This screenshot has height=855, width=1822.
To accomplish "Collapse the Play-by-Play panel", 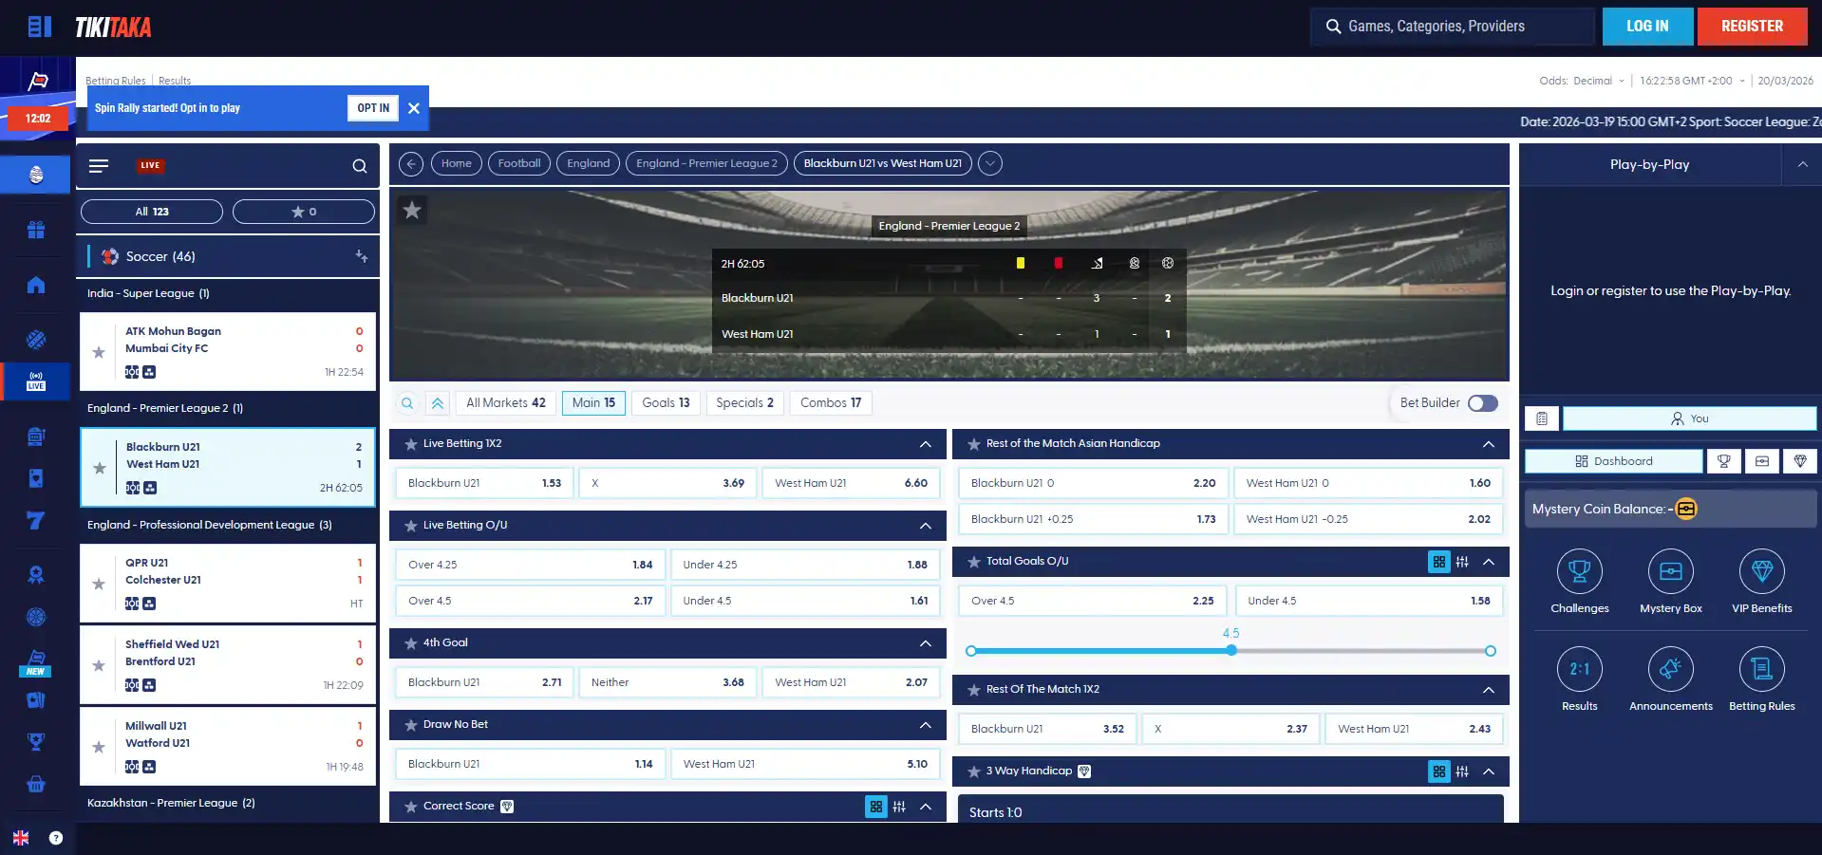I will 1802,164.
